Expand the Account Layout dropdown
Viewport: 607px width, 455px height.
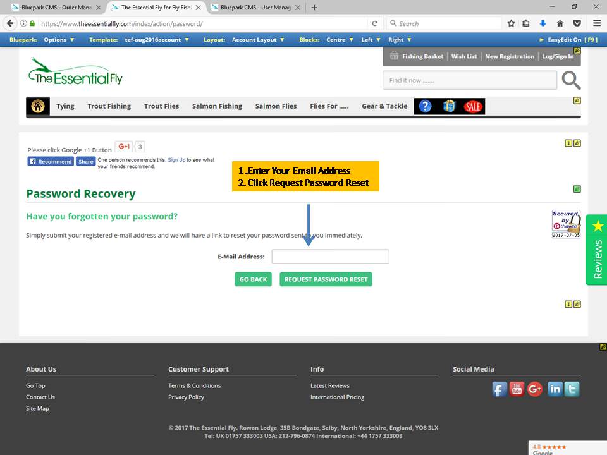257,40
